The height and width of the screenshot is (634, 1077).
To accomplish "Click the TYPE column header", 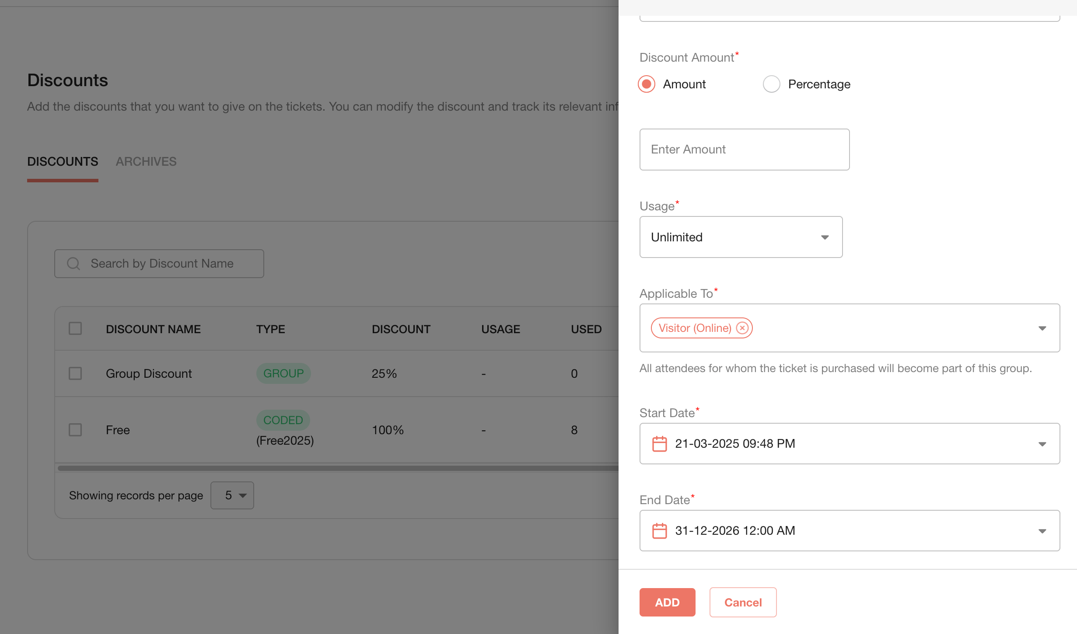I will coord(270,329).
